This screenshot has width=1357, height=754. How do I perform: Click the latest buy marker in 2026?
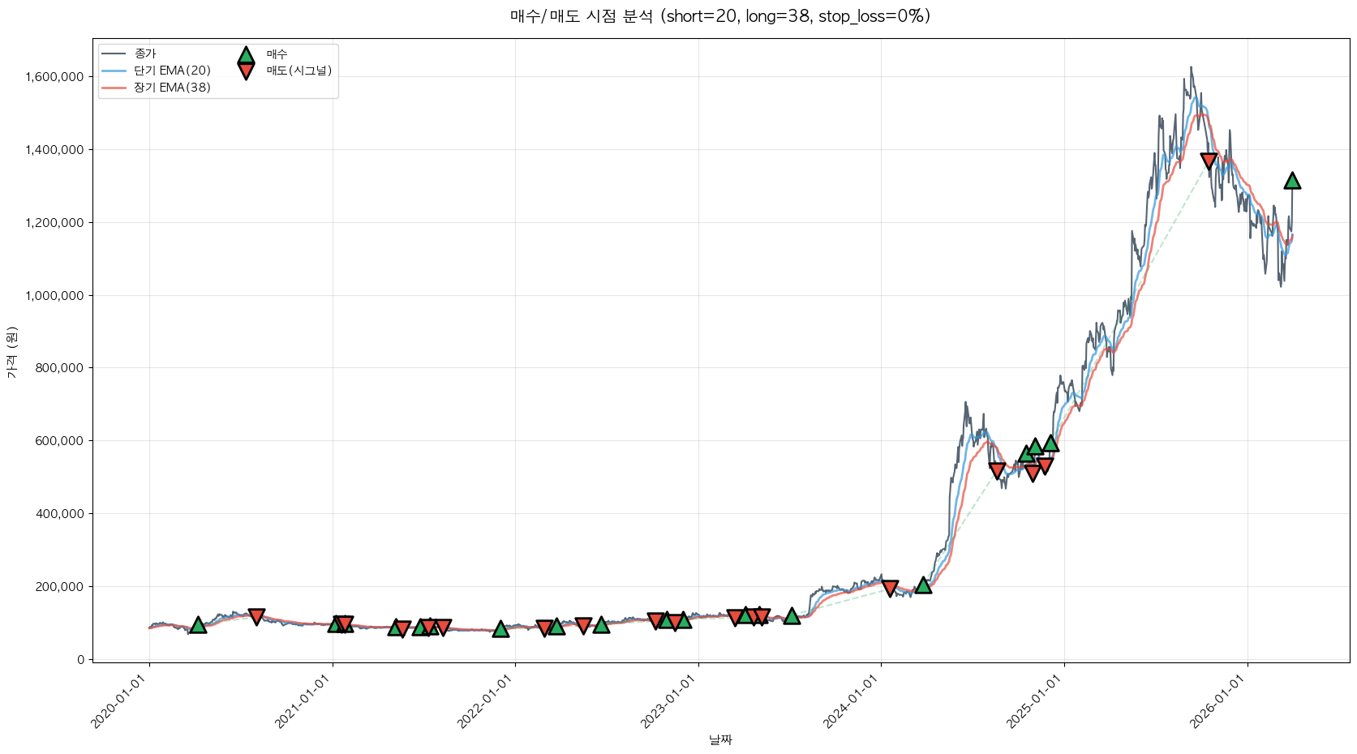pyautogui.click(x=1292, y=180)
